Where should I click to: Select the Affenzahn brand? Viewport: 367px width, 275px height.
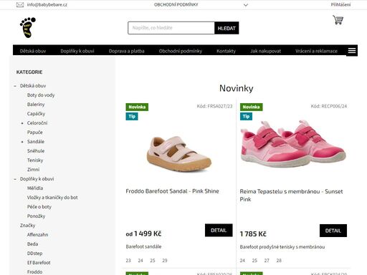click(x=37, y=235)
